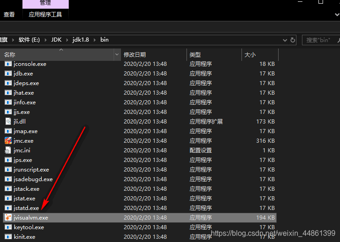Click the jdb.exe file icon
The width and height of the screenshot is (340, 242).
pos(8,74)
